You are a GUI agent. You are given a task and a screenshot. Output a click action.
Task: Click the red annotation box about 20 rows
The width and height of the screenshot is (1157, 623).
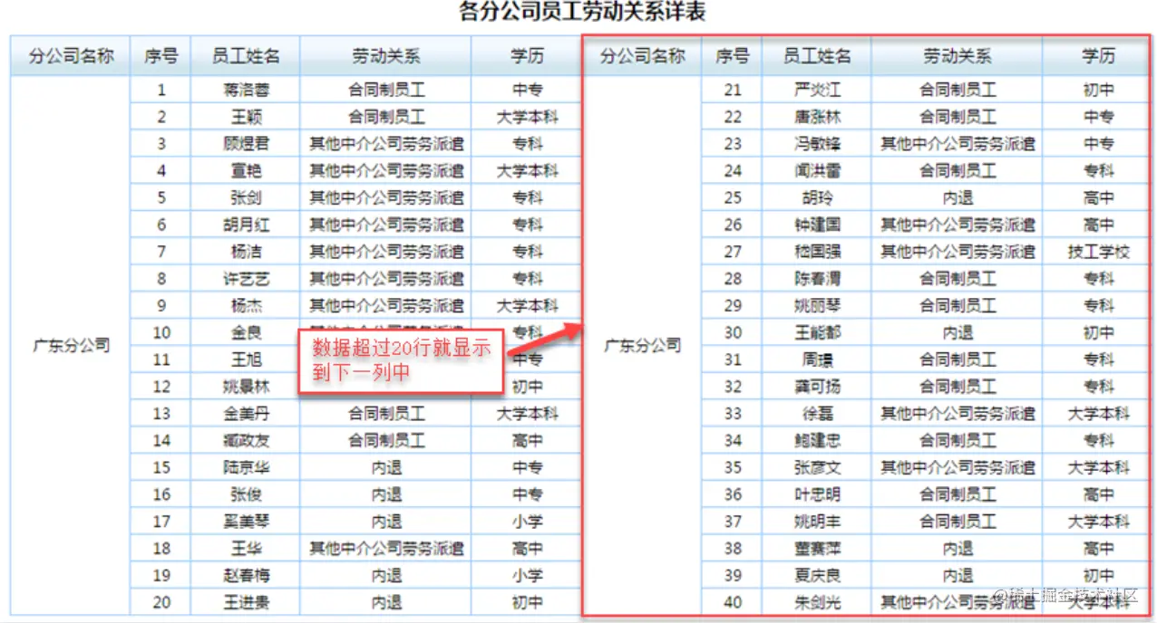pyautogui.click(x=399, y=359)
